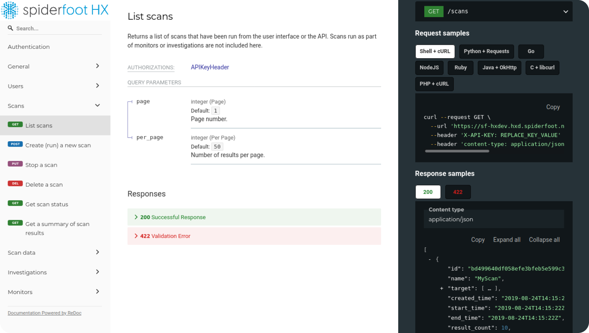Viewport: 589px width, 333px height.
Task: Switch to the Ruby sample tab
Action: point(460,68)
